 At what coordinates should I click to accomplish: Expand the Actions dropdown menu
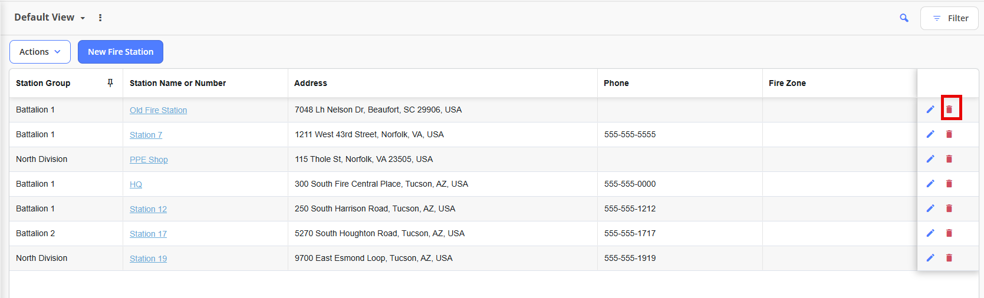(40, 52)
